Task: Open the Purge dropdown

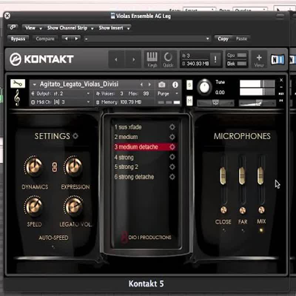Action: click(x=168, y=94)
